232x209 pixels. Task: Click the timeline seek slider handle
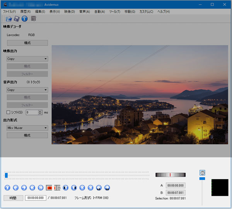tap(6, 175)
